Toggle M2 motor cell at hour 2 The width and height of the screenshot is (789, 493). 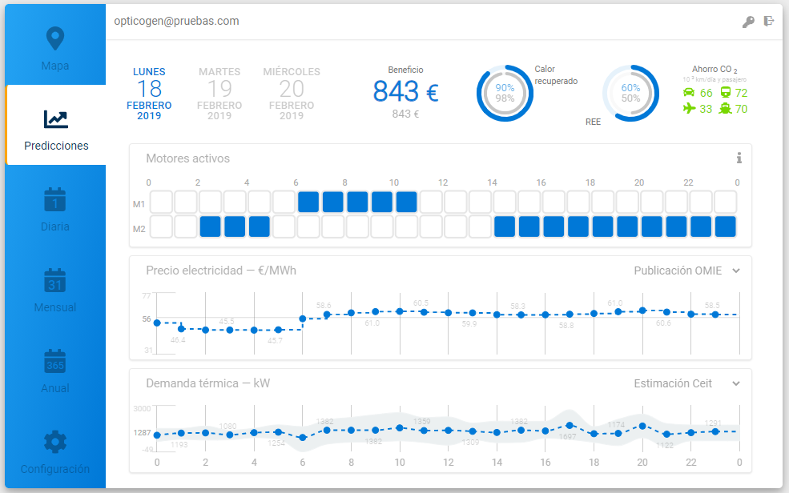(x=211, y=226)
